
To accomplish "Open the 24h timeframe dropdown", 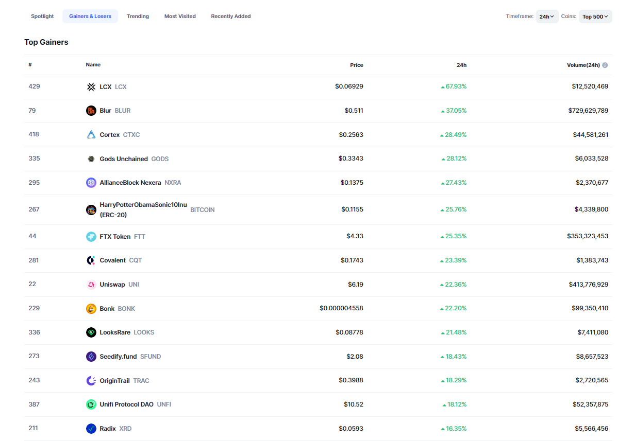I will 546,16.
